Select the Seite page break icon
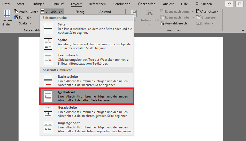This screenshot has width=246, height=141. pos(48,28)
